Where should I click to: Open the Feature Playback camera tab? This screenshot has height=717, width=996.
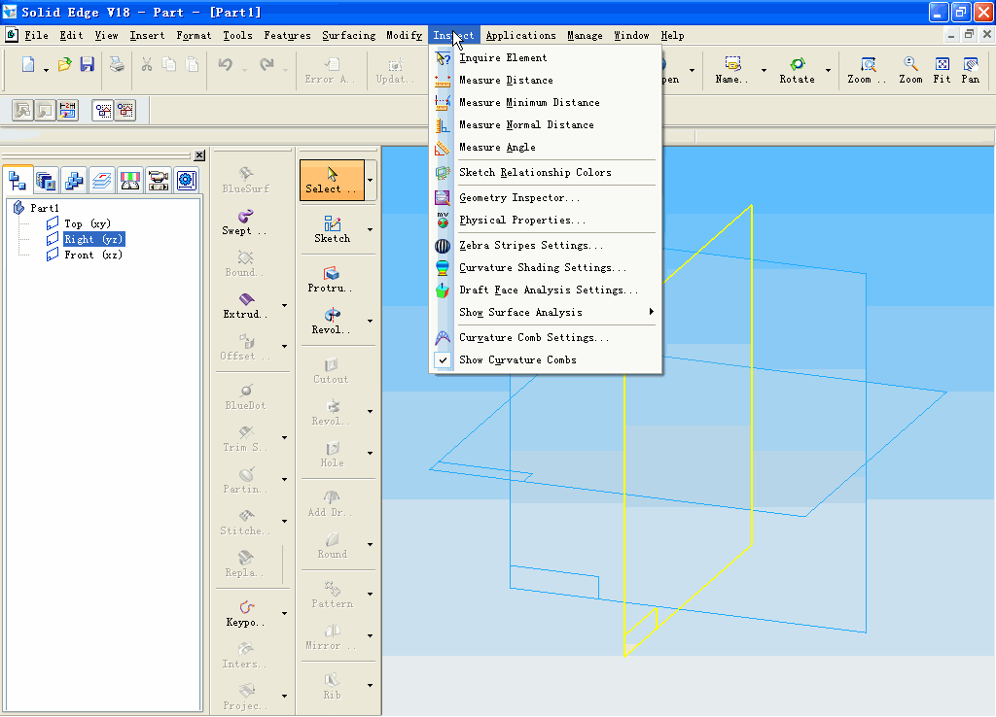[x=158, y=181]
